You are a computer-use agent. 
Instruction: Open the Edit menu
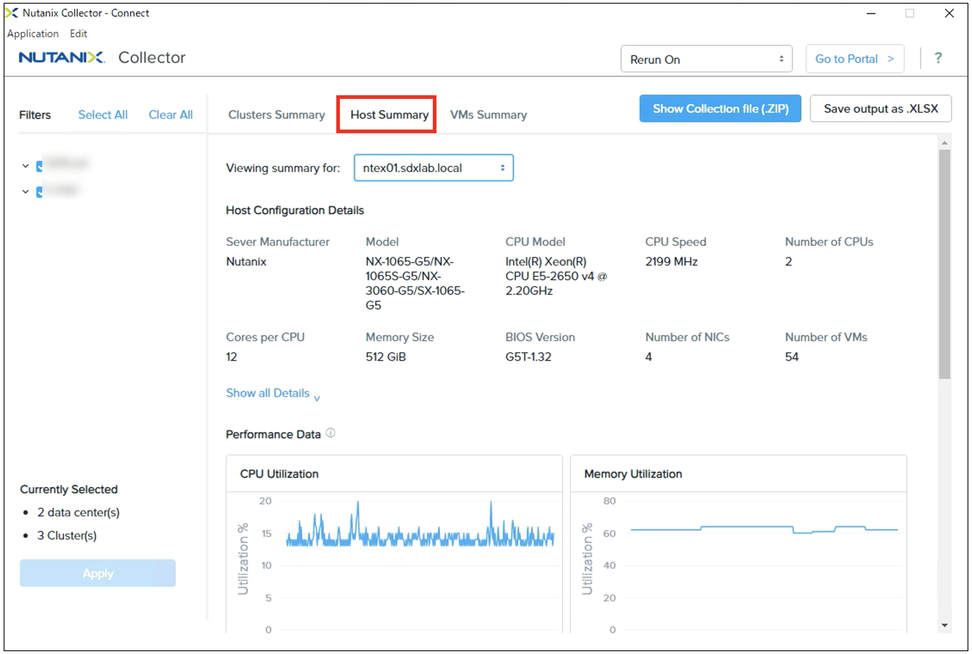coord(79,34)
